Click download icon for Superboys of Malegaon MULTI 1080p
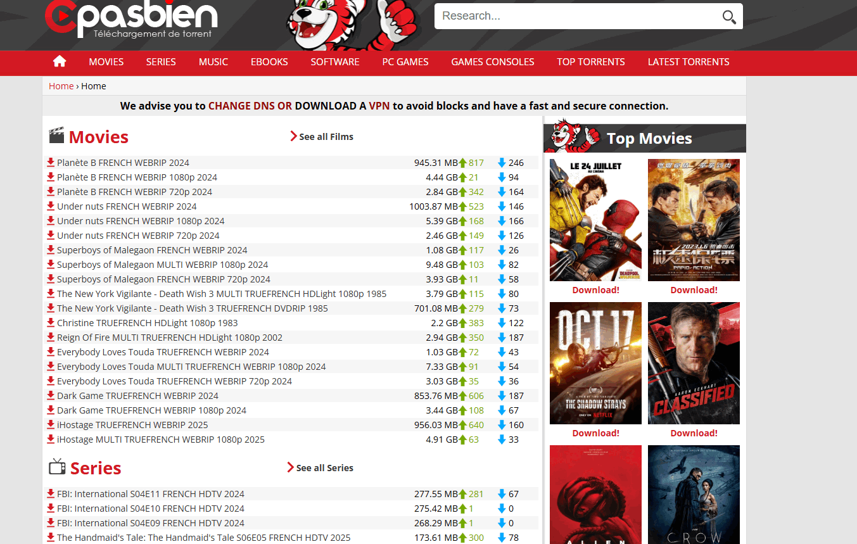857x544 pixels. (51, 265)
